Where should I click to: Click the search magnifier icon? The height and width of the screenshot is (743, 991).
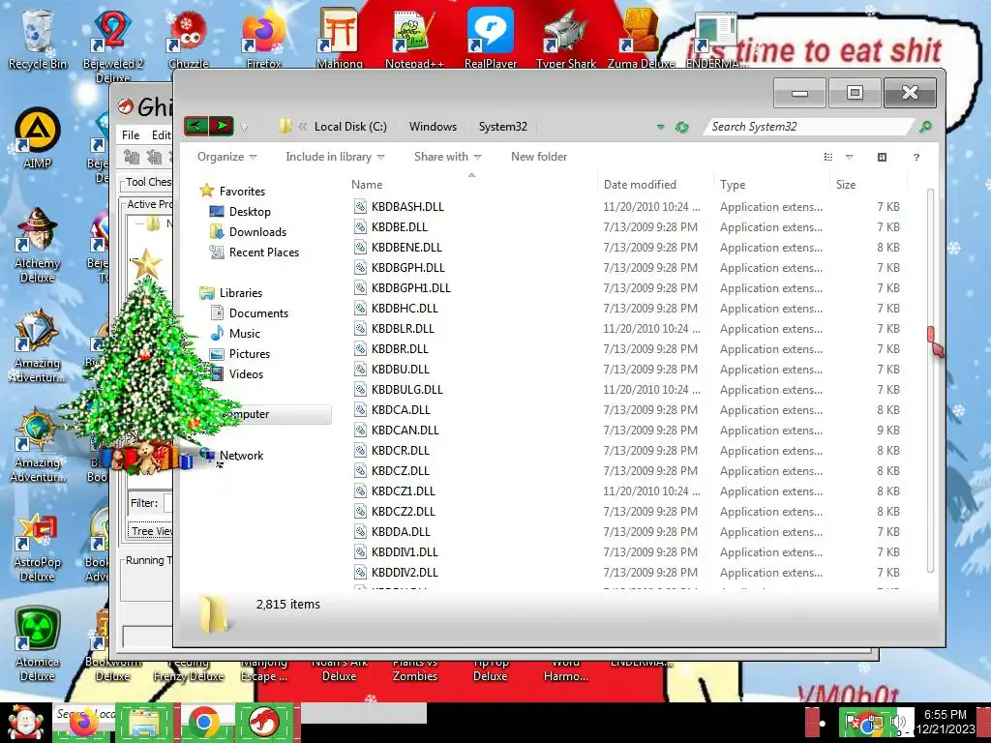(x=925, y=127)
